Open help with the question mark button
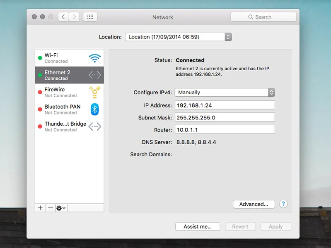This screenshot has height=248, width=331. pyautogui.click(x=283, y=204)
